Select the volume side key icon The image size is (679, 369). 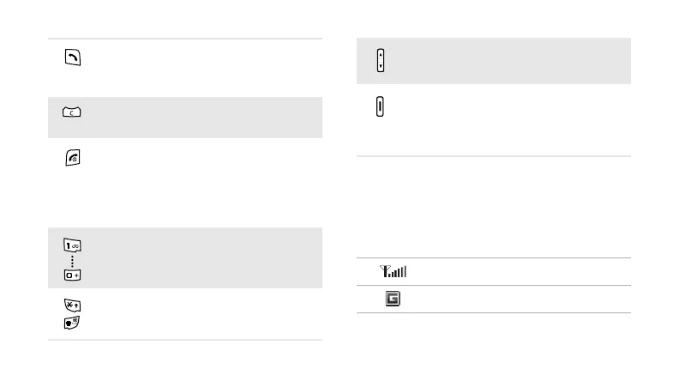(381, 60)
